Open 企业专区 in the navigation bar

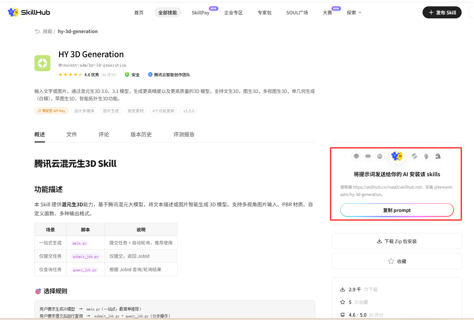233,13
